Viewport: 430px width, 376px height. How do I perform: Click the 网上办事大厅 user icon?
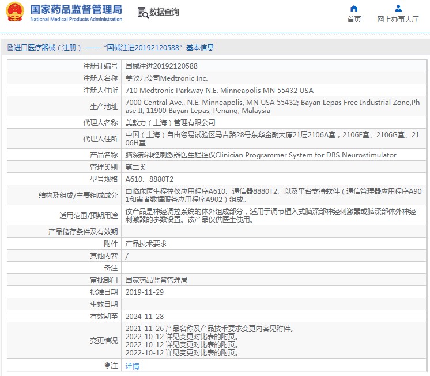398,9
